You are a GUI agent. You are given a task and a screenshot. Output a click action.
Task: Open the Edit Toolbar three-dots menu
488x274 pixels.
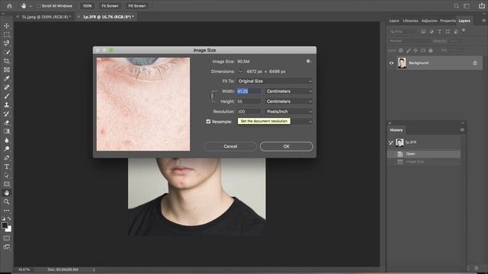[x=7, y=210]
